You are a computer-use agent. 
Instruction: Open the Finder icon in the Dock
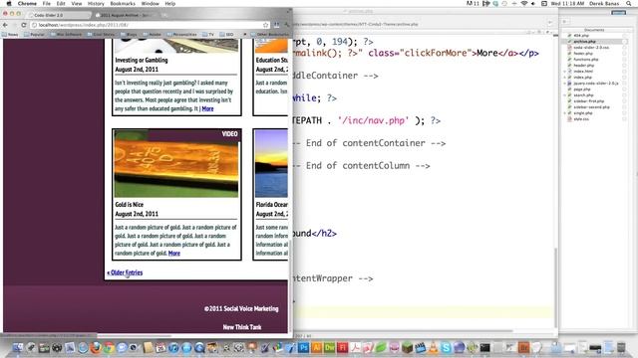pyautogui.click(x=18, y=348)
